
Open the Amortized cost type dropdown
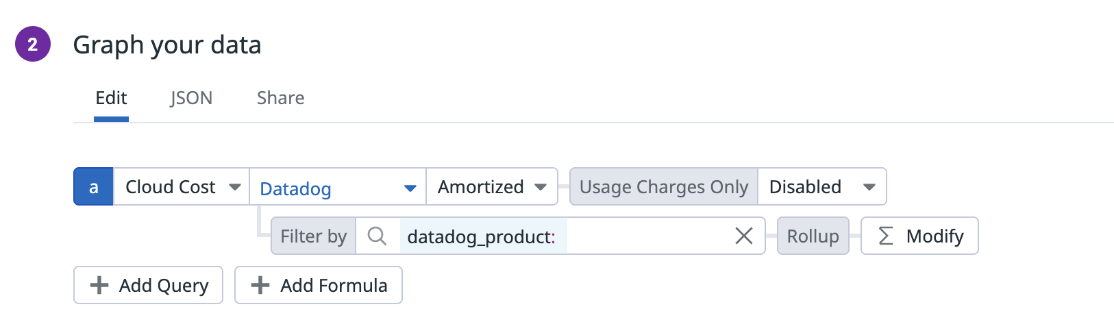492,186
